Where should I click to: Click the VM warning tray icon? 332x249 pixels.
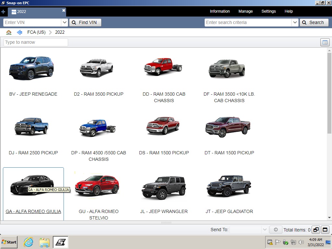point(270,242)
